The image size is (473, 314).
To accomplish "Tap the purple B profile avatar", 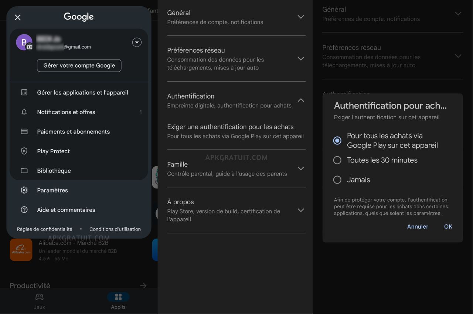I will click(24, 42).
